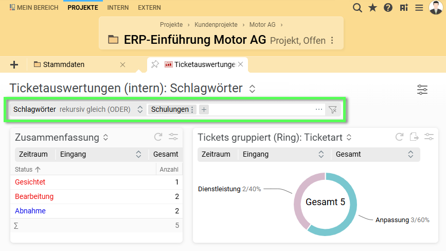Viewport: 446px width, 251px height.
Task: Export the Tickets gruppiert ring chart
Action: coord(414,137)
